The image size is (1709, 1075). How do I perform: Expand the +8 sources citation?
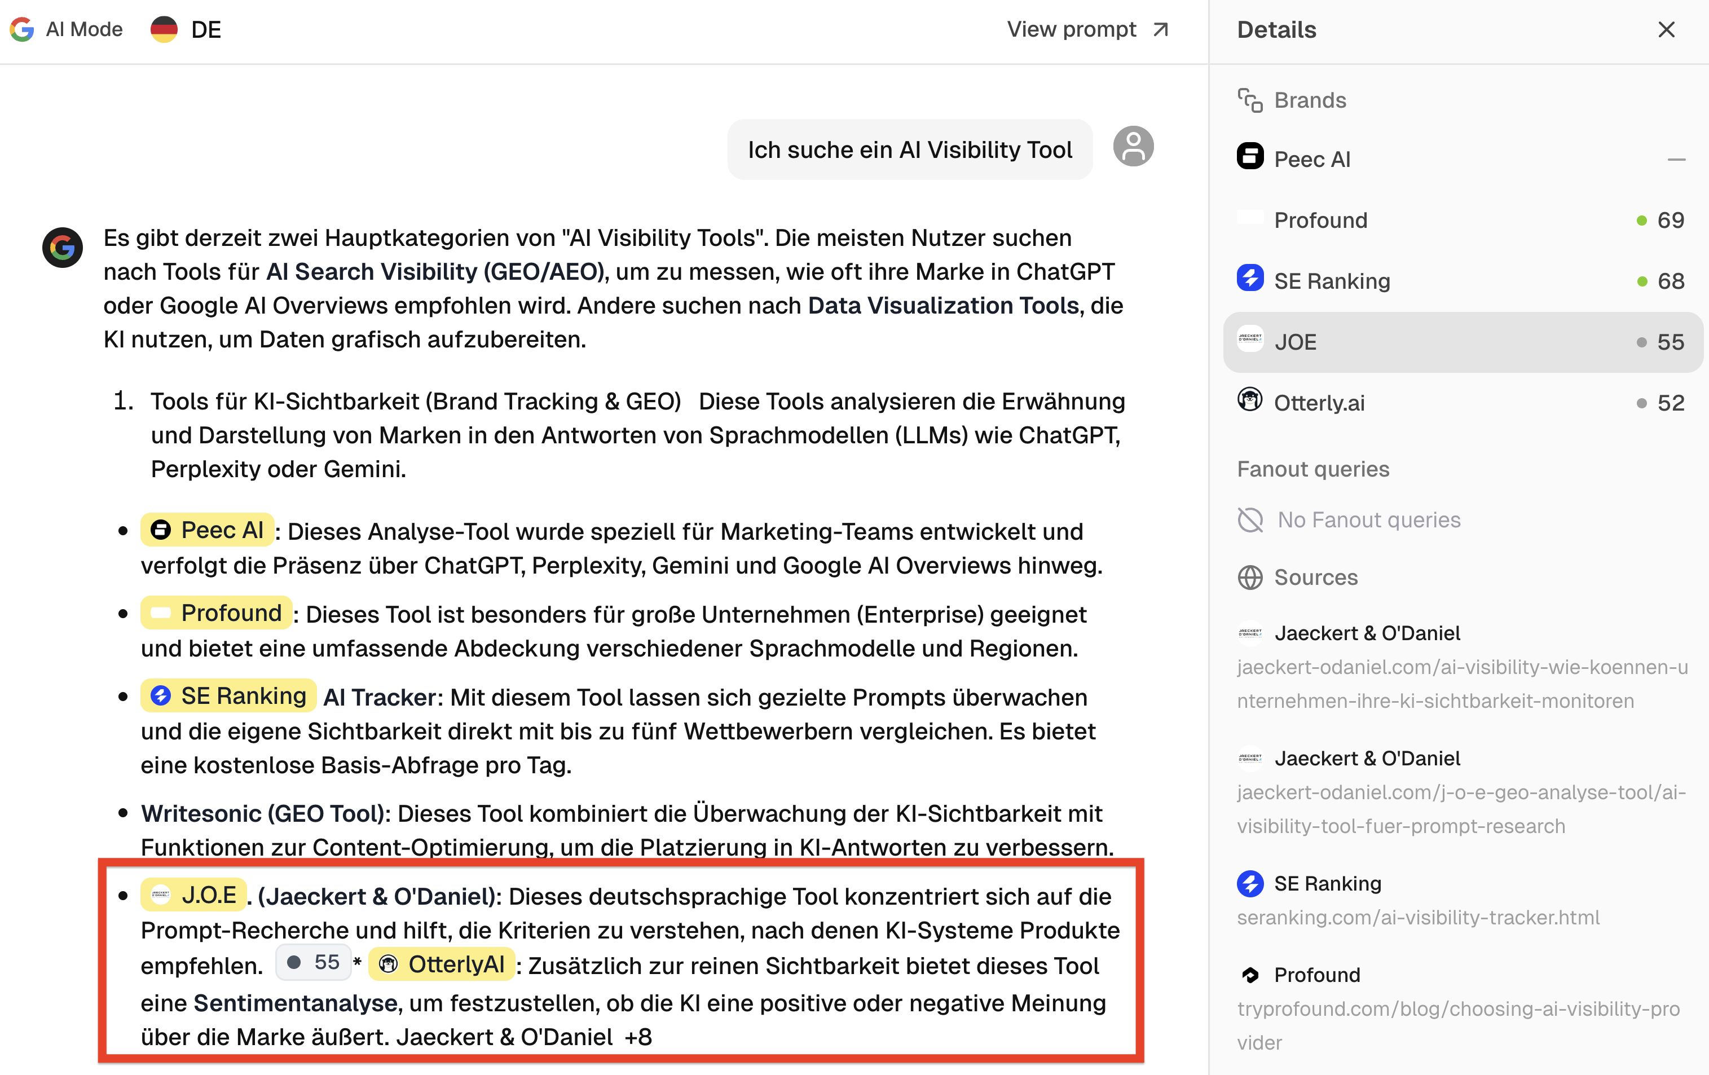pyautogui.click(x=638, y=1037)
